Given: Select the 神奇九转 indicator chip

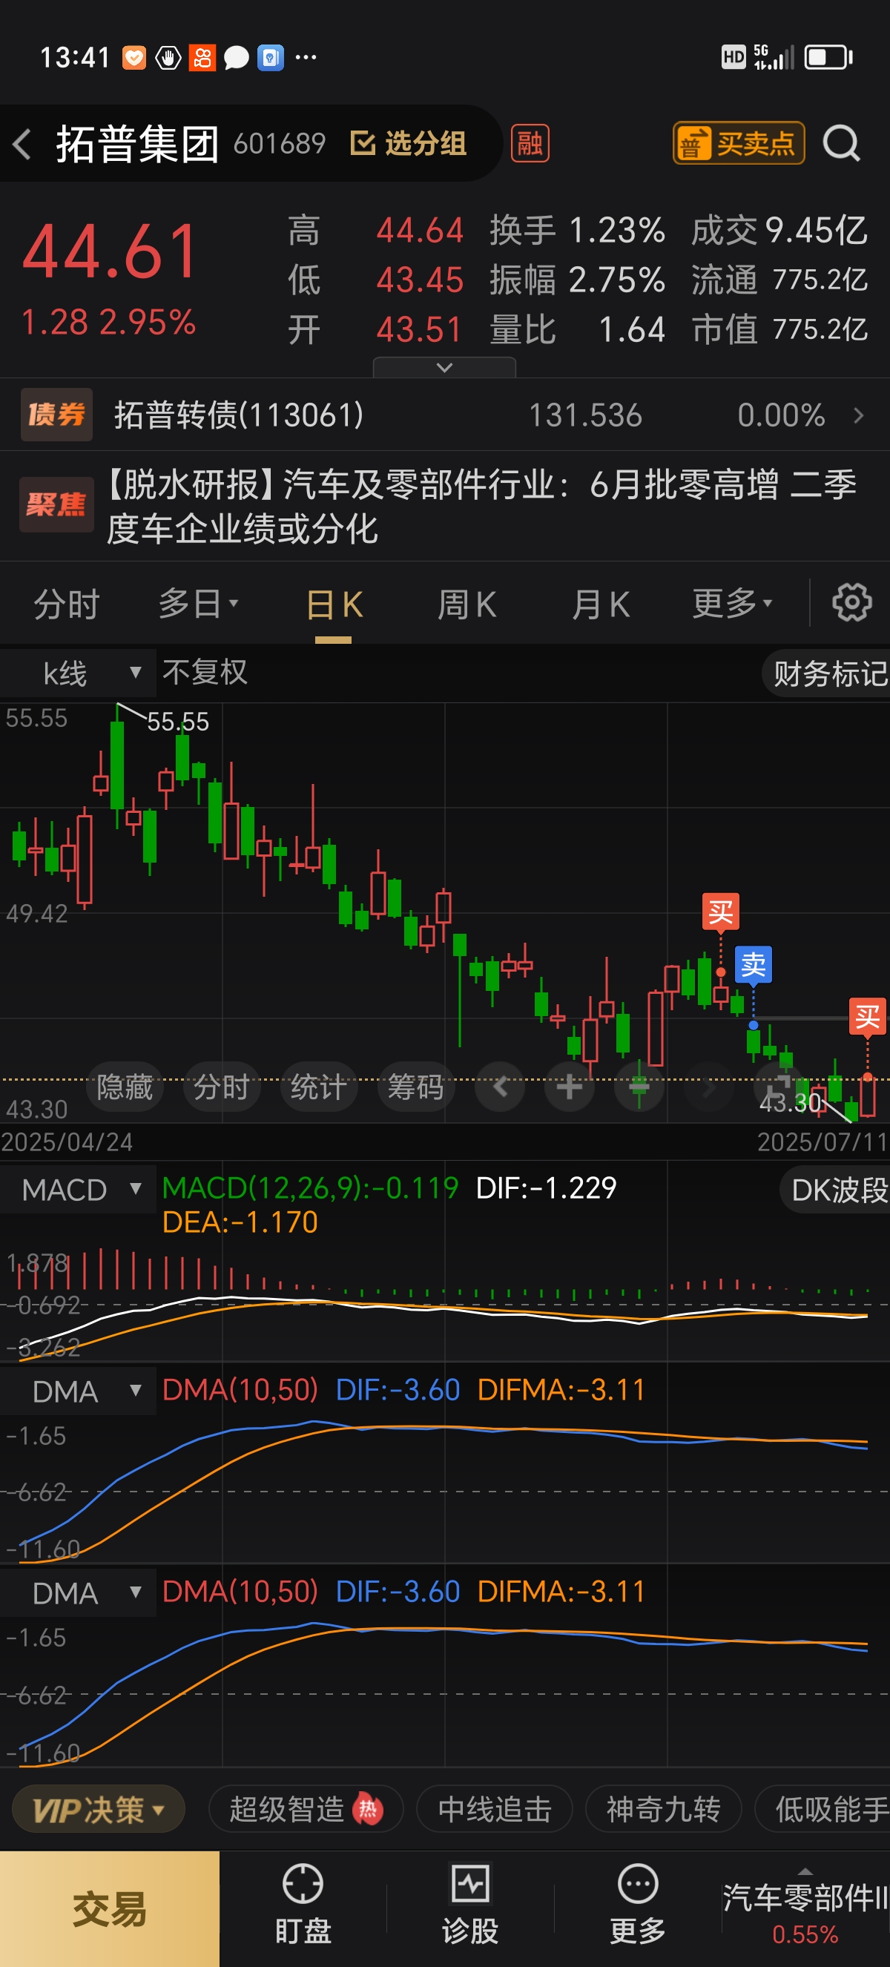Looking at the screenshot, I should pos(663,1809).
